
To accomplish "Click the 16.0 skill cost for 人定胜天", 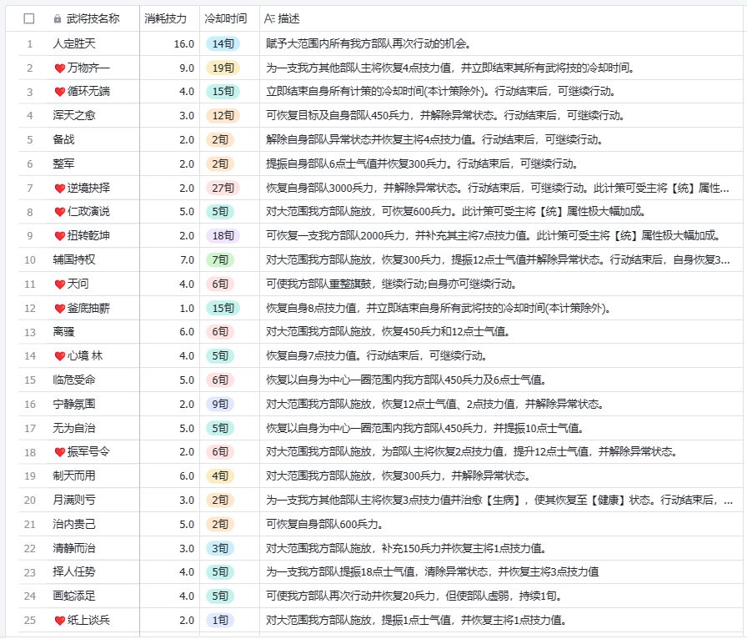I will point(184,44).
